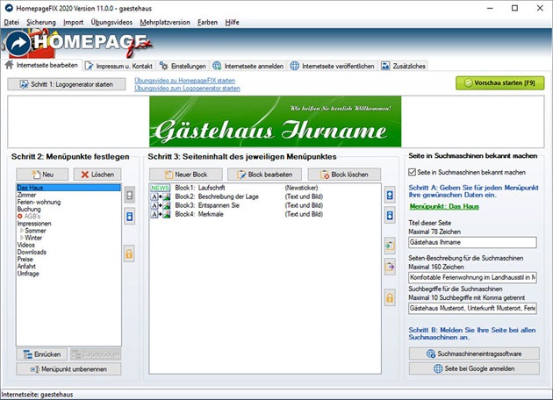Open Suchmaschineneintragssoftware button
This screenshot has width=553, height=400.
[474, 354]
